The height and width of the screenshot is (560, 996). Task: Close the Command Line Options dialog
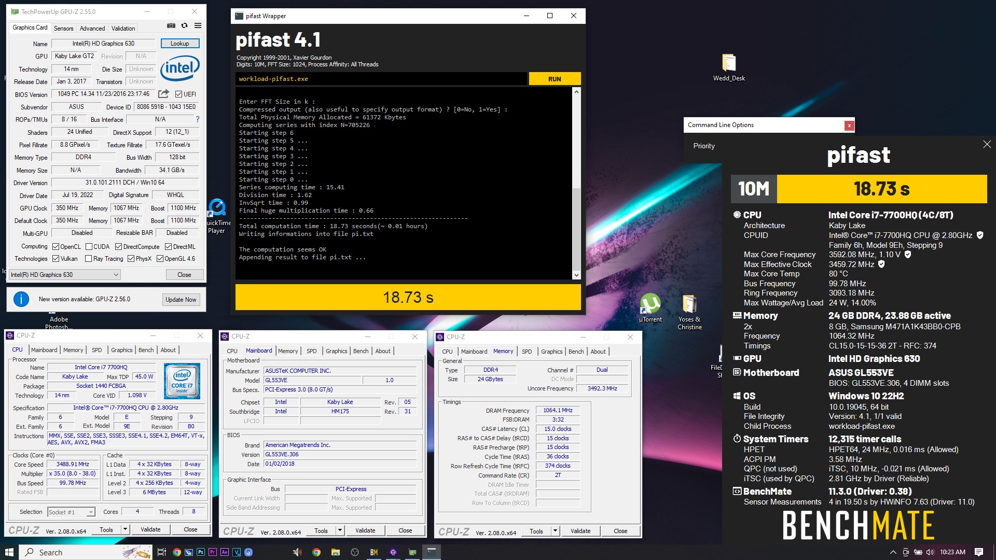[849, 125]
